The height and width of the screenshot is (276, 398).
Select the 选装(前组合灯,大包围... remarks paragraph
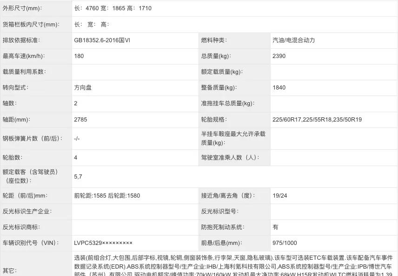click(233, 266)
